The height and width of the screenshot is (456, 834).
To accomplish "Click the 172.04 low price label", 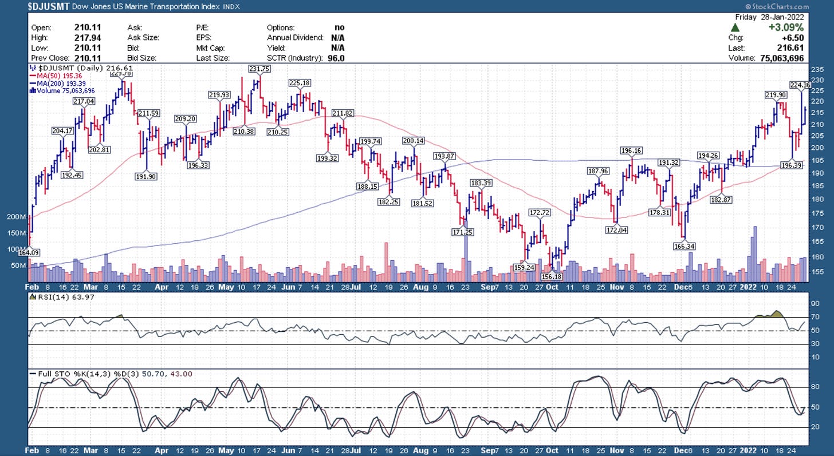I will [x=616, y=230].
